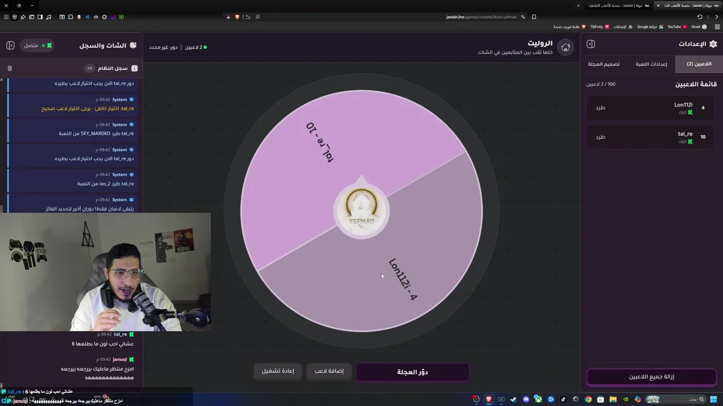Remove all players with إزالة جميع اللاعبين
723x406 pixels.
(x=651, y=377)
